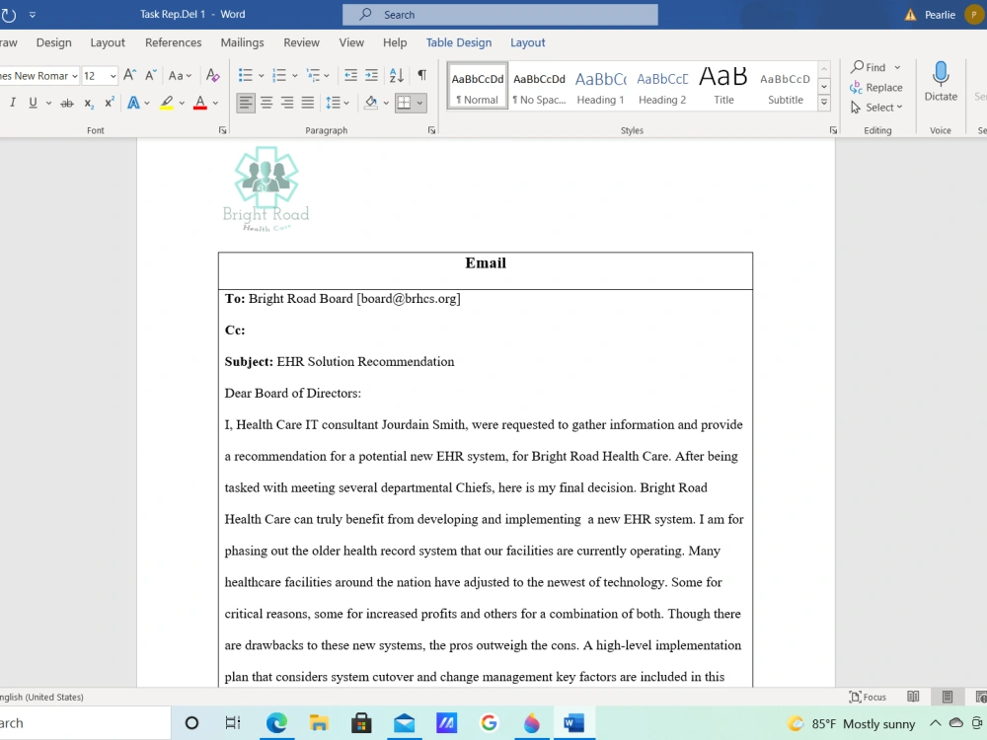Screen dimensions: 987x740
Task: Apply yellow text highlight color
Action: [x=166, y=103]
